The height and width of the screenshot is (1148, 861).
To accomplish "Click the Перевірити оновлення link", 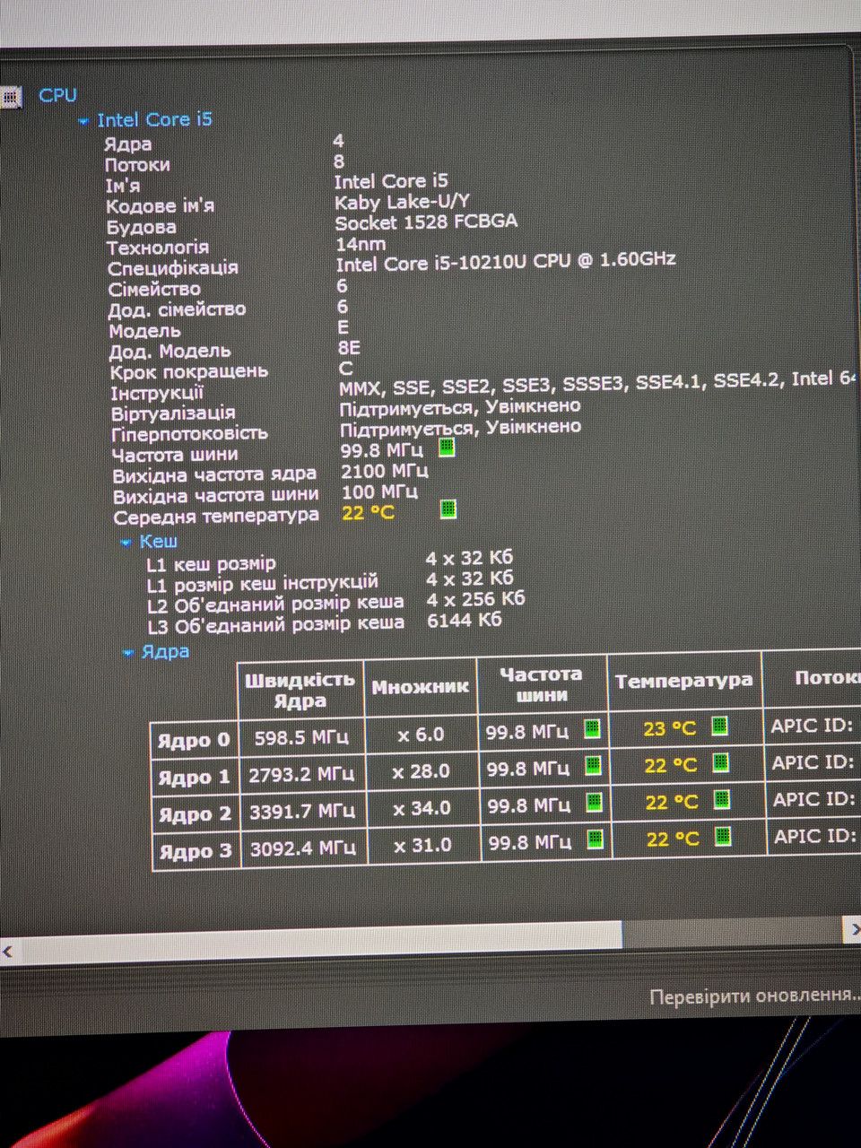I will (754, 996).
